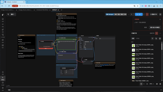Viewport: 163px width, 92px height.
Task: Open the 47% zoom level dropdown
Action: 152,84
